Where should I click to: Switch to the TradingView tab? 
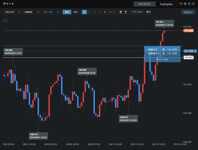click(x=166, y=4)
